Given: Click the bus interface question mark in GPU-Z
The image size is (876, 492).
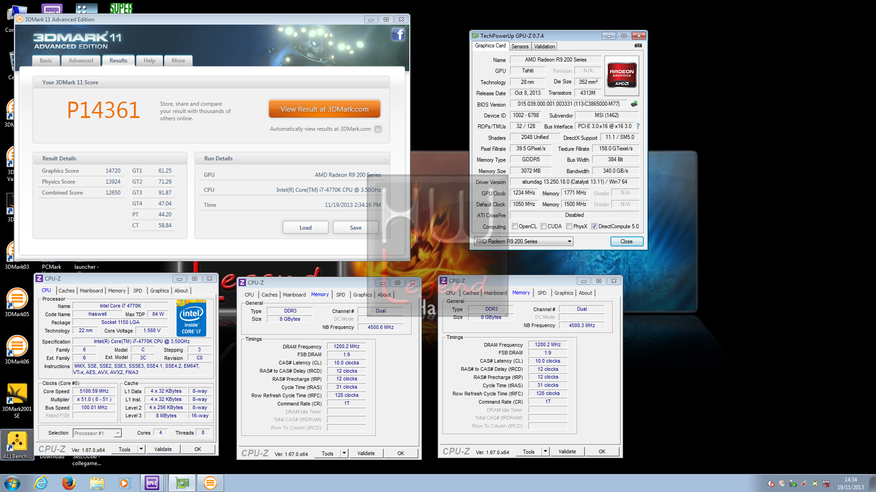Looking at the screenshot, I should pyautogui.click(x=638, y=126).
